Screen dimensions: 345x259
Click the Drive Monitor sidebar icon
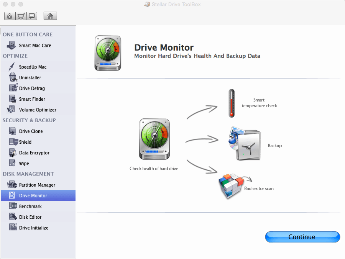point(12,195)
